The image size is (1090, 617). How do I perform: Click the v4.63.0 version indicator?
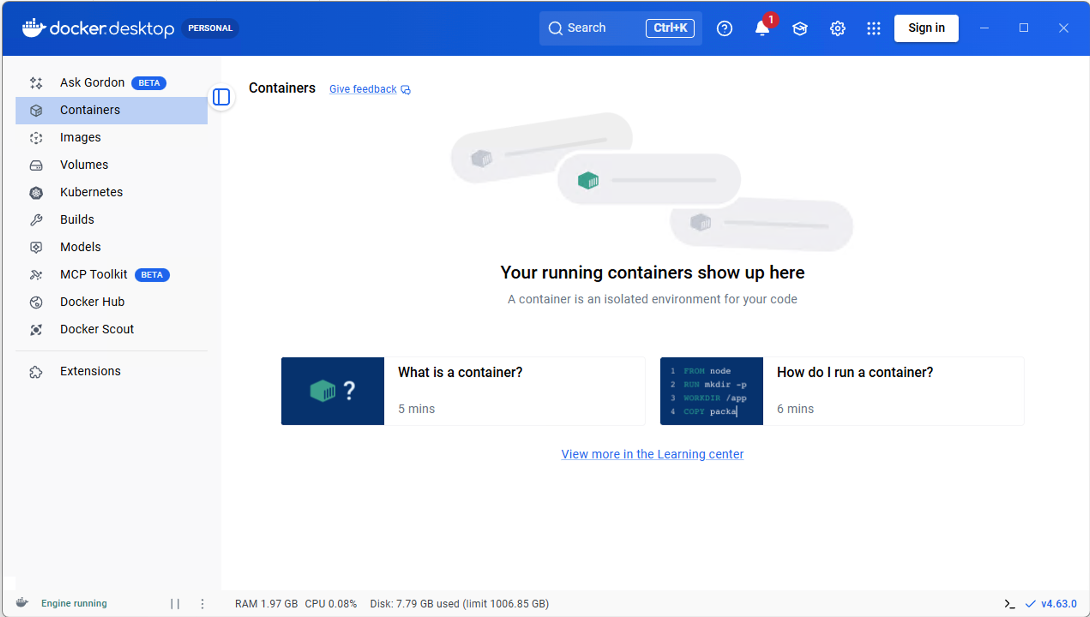(x=1058, y=603)
